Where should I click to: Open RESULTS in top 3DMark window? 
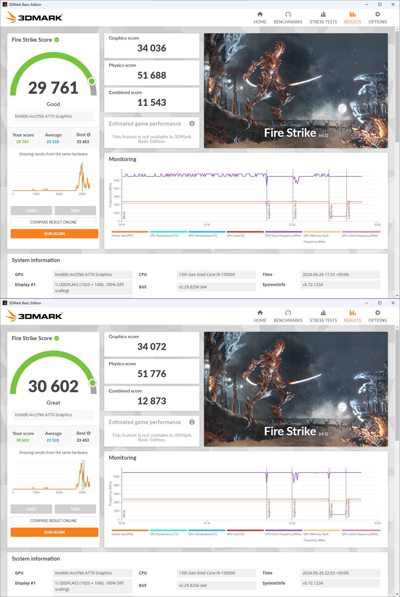pos(352,18)
